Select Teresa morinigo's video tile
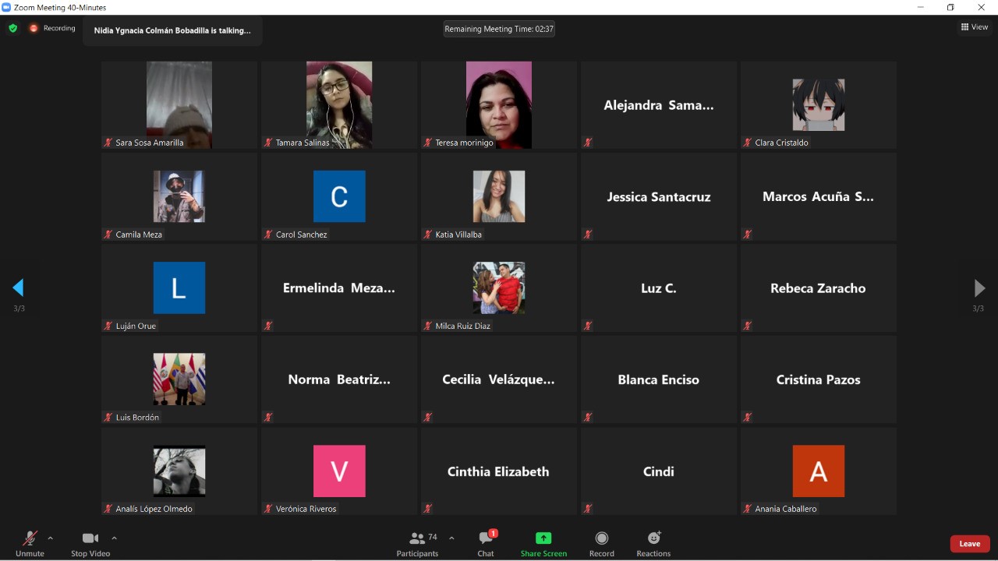The image size is (998, 561). pyautogui.click(x=499, y=105)
